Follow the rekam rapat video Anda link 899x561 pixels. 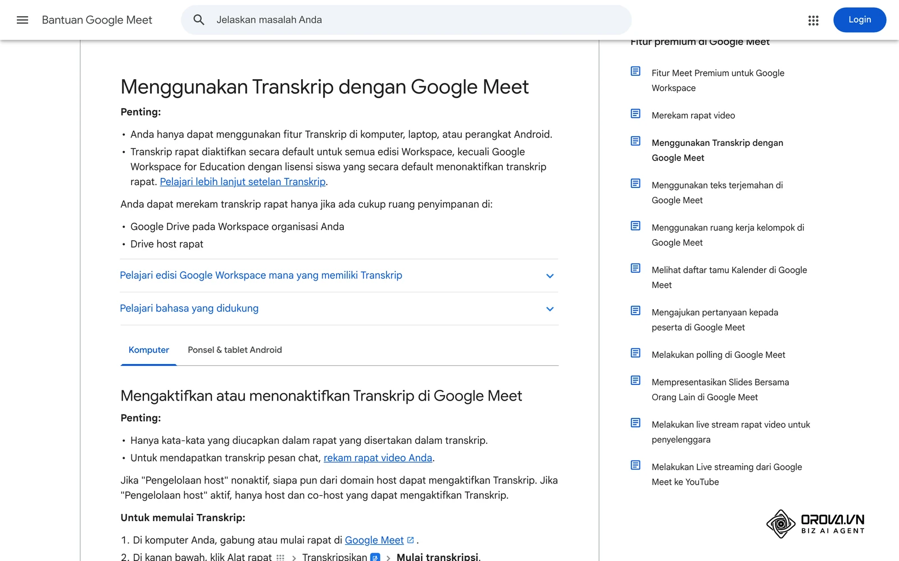tap(378, 458)
